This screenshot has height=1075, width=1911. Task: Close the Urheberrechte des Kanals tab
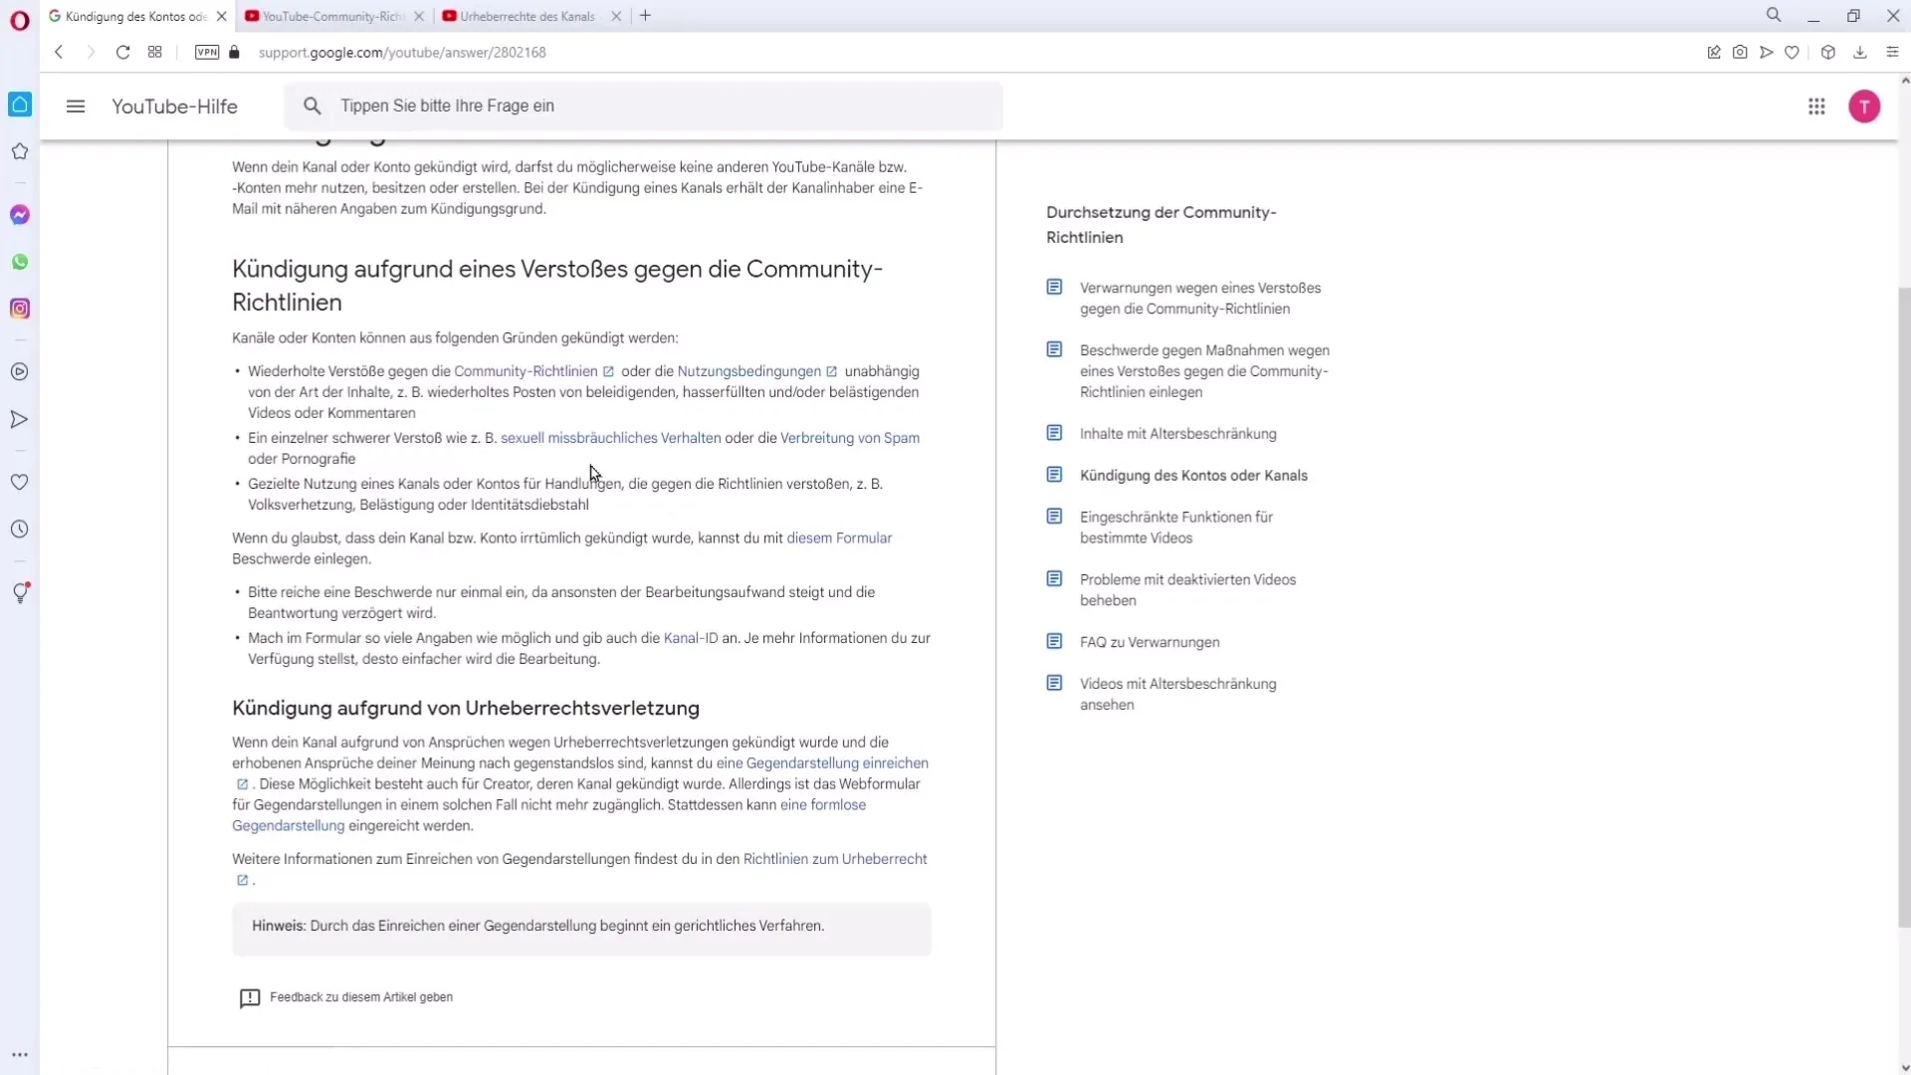(x=616, y=16)
